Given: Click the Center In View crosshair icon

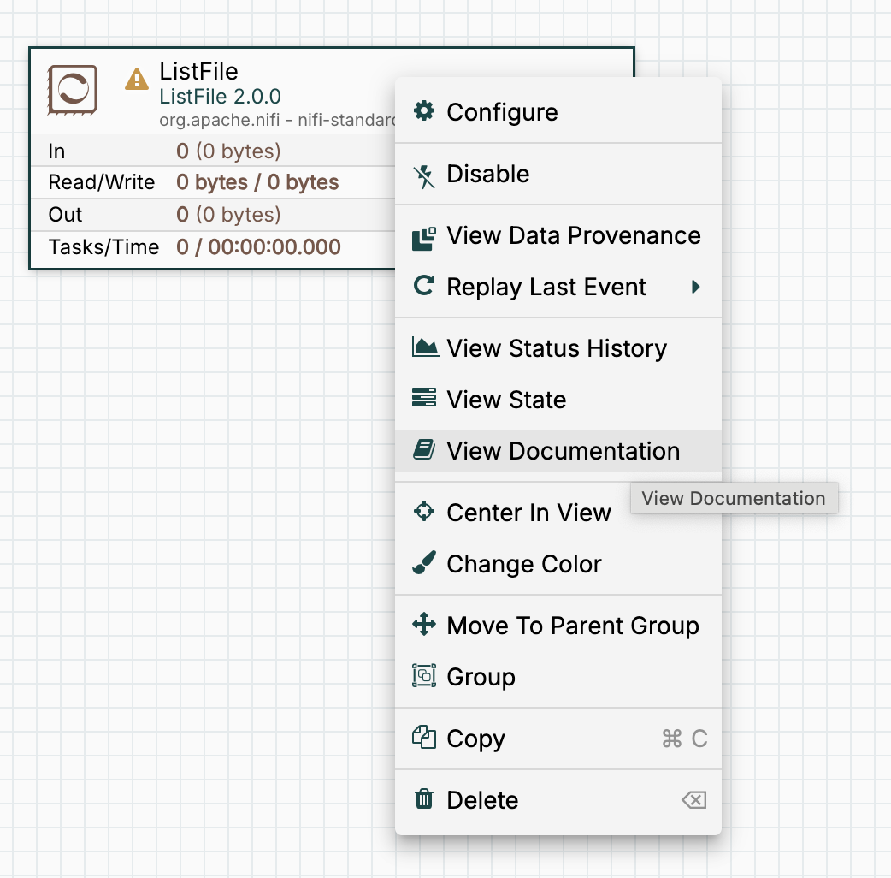Looking at the screenshot, I should click(x=423, y=512).
